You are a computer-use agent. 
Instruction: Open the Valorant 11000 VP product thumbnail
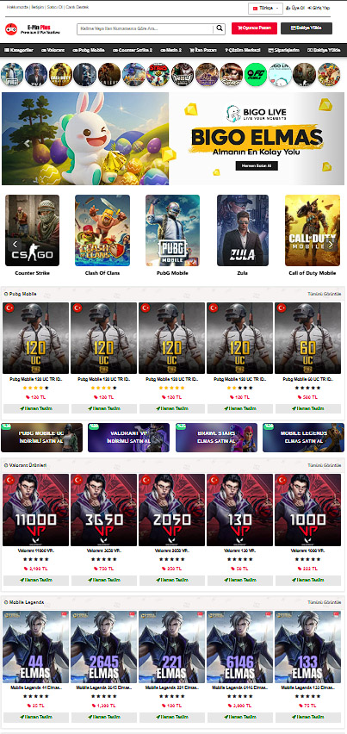35,510
